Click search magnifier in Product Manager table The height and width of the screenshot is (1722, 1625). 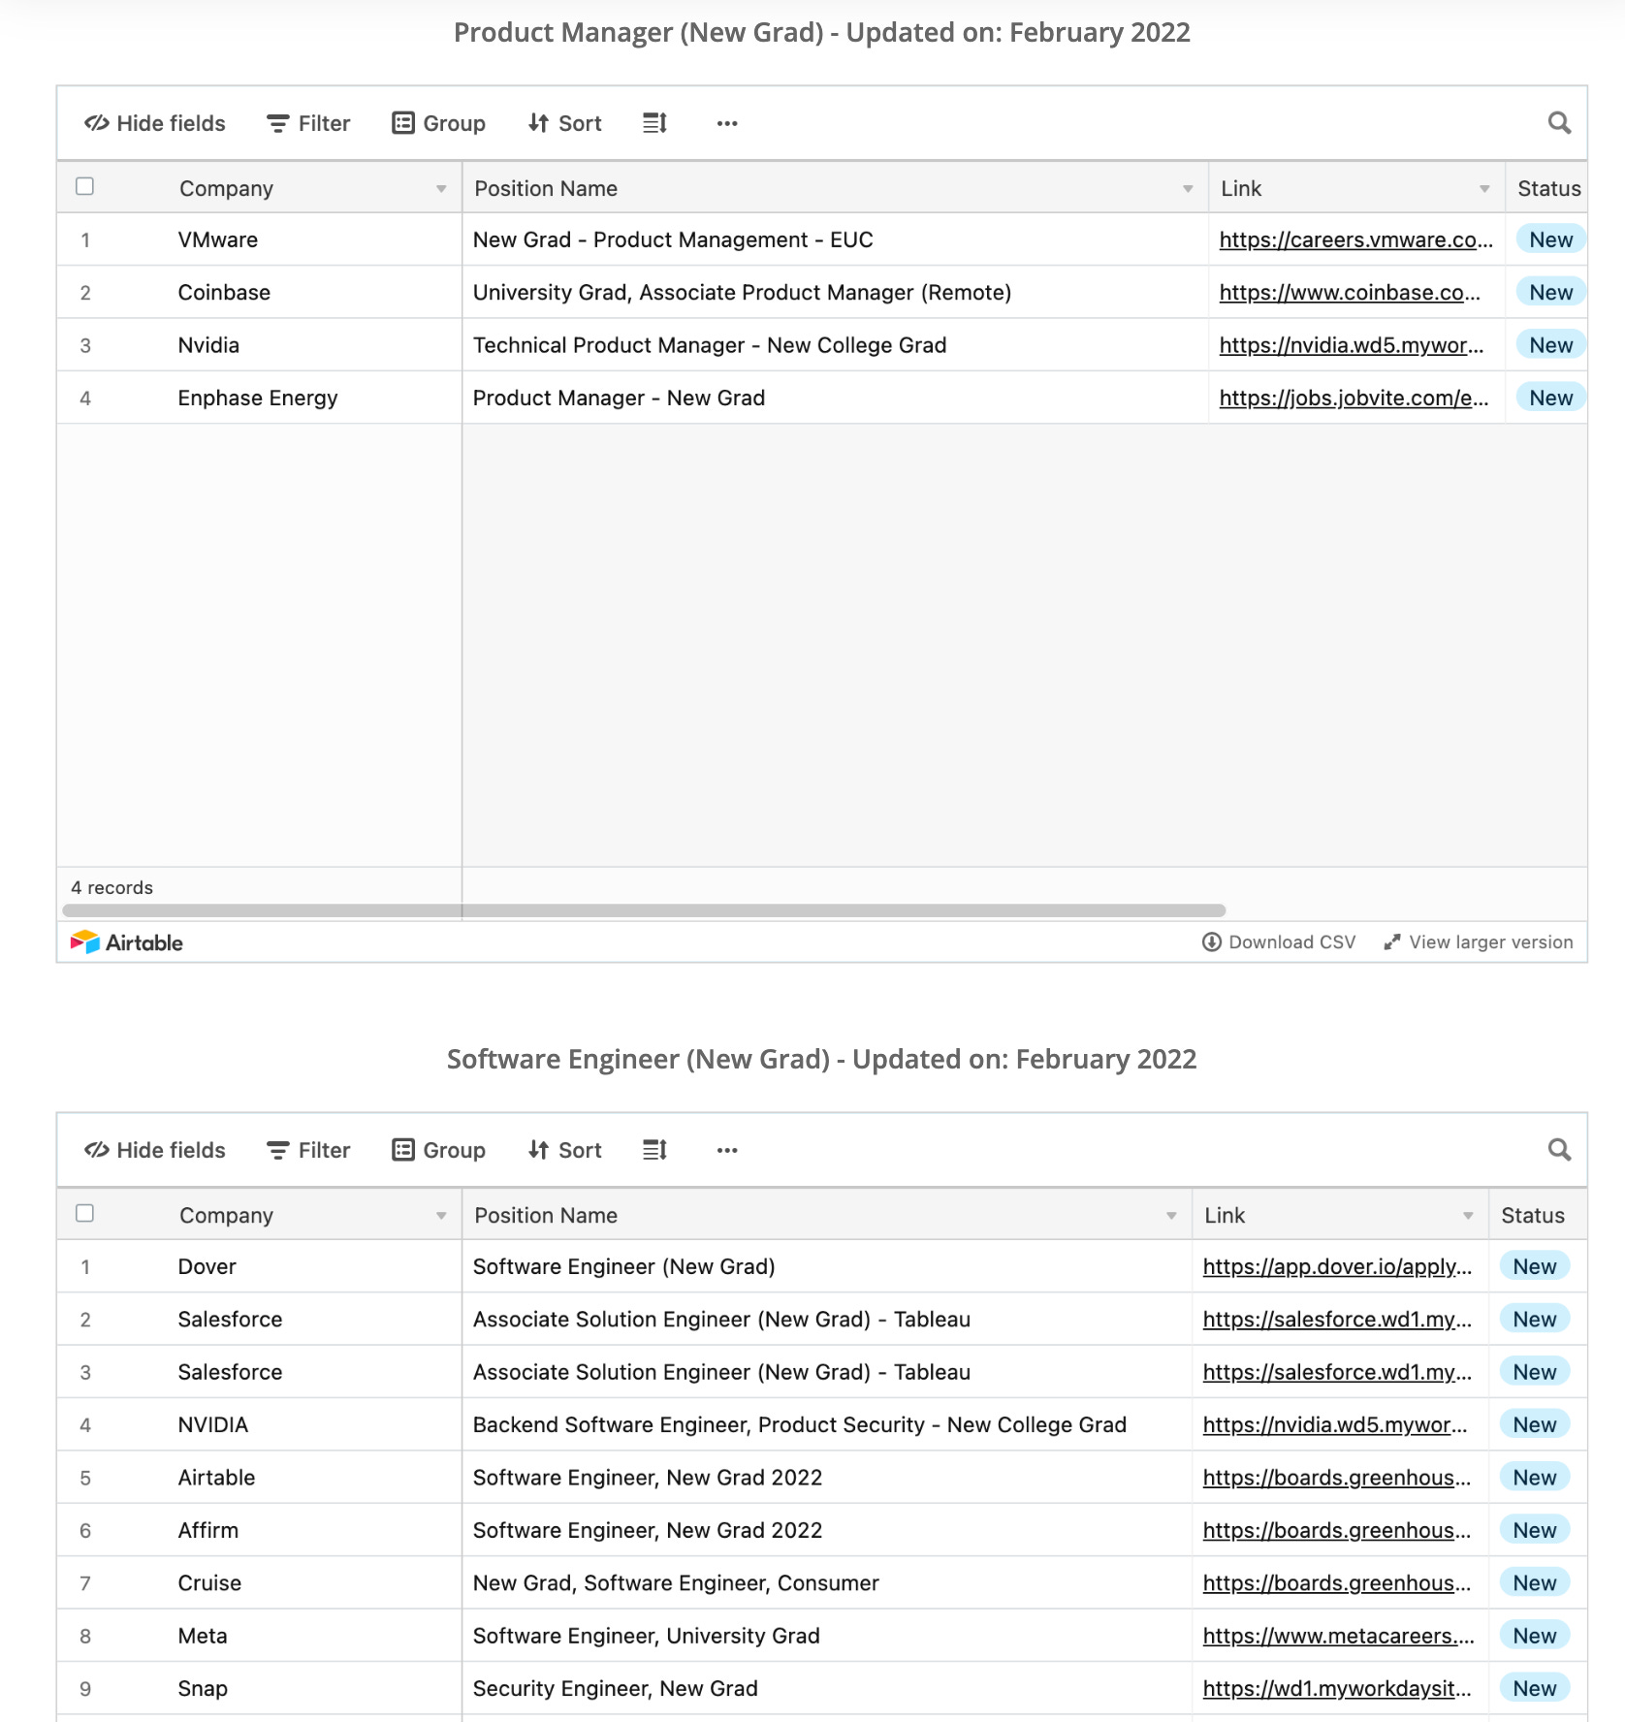(x=1559, y=123)
